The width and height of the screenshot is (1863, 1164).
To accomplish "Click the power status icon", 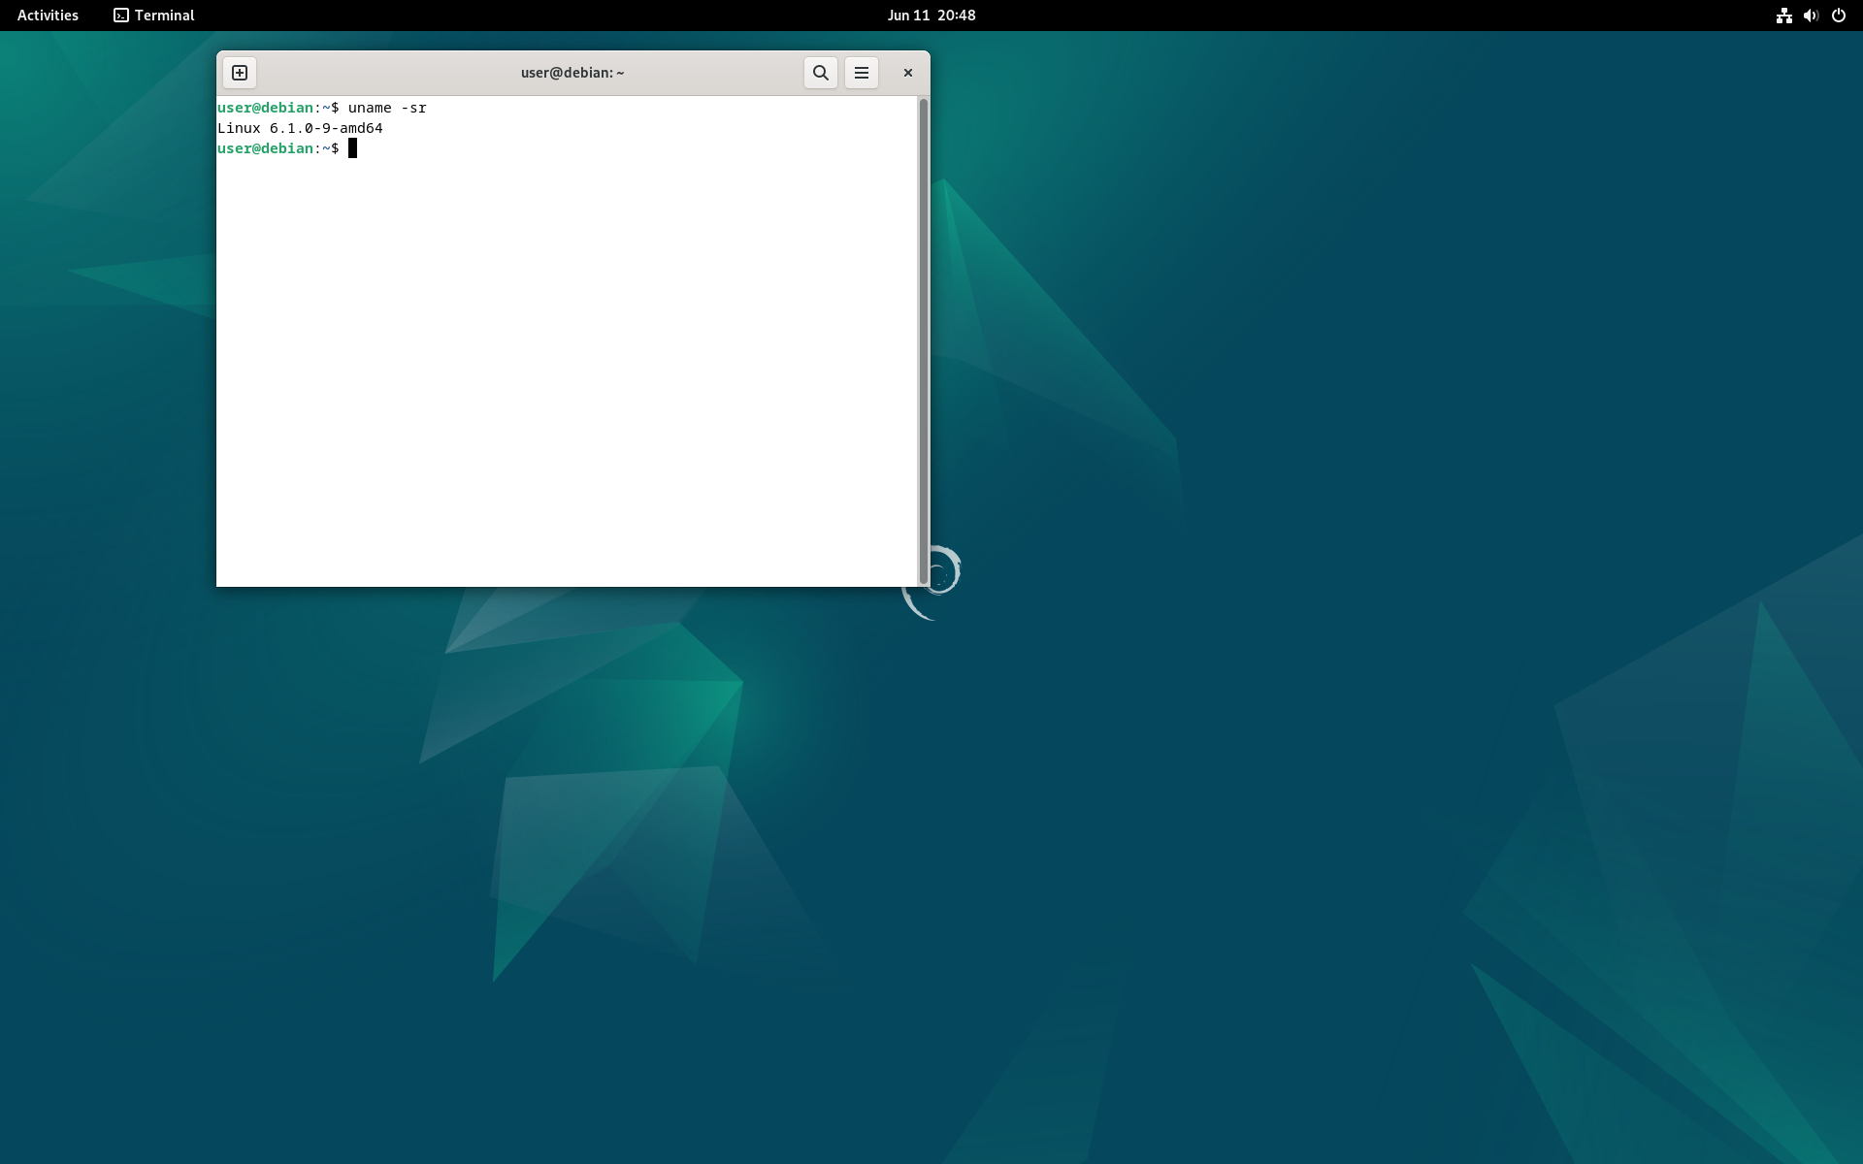I will point(1839,16).
